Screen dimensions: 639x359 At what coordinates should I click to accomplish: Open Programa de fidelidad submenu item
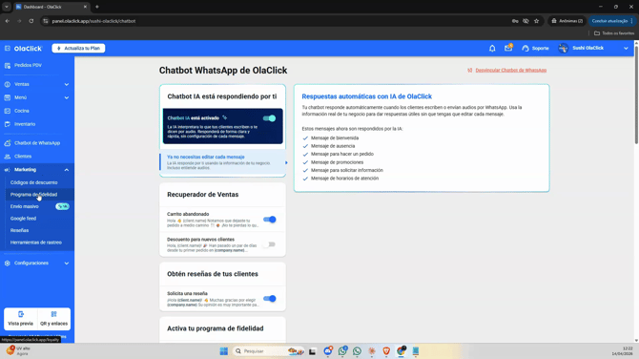pos(33,195)
